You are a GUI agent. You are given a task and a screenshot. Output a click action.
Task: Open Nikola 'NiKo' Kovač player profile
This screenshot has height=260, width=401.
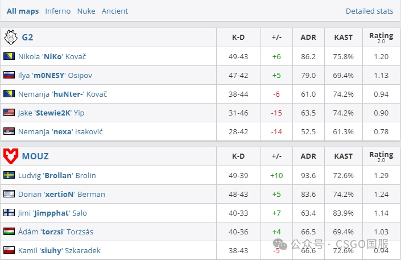(x=52, y=56)
